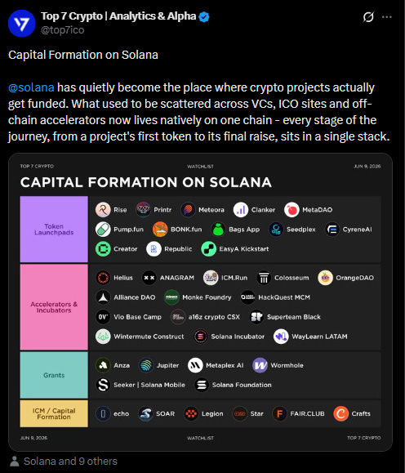Open the three-dot more options menu

(x=386, y=17)
